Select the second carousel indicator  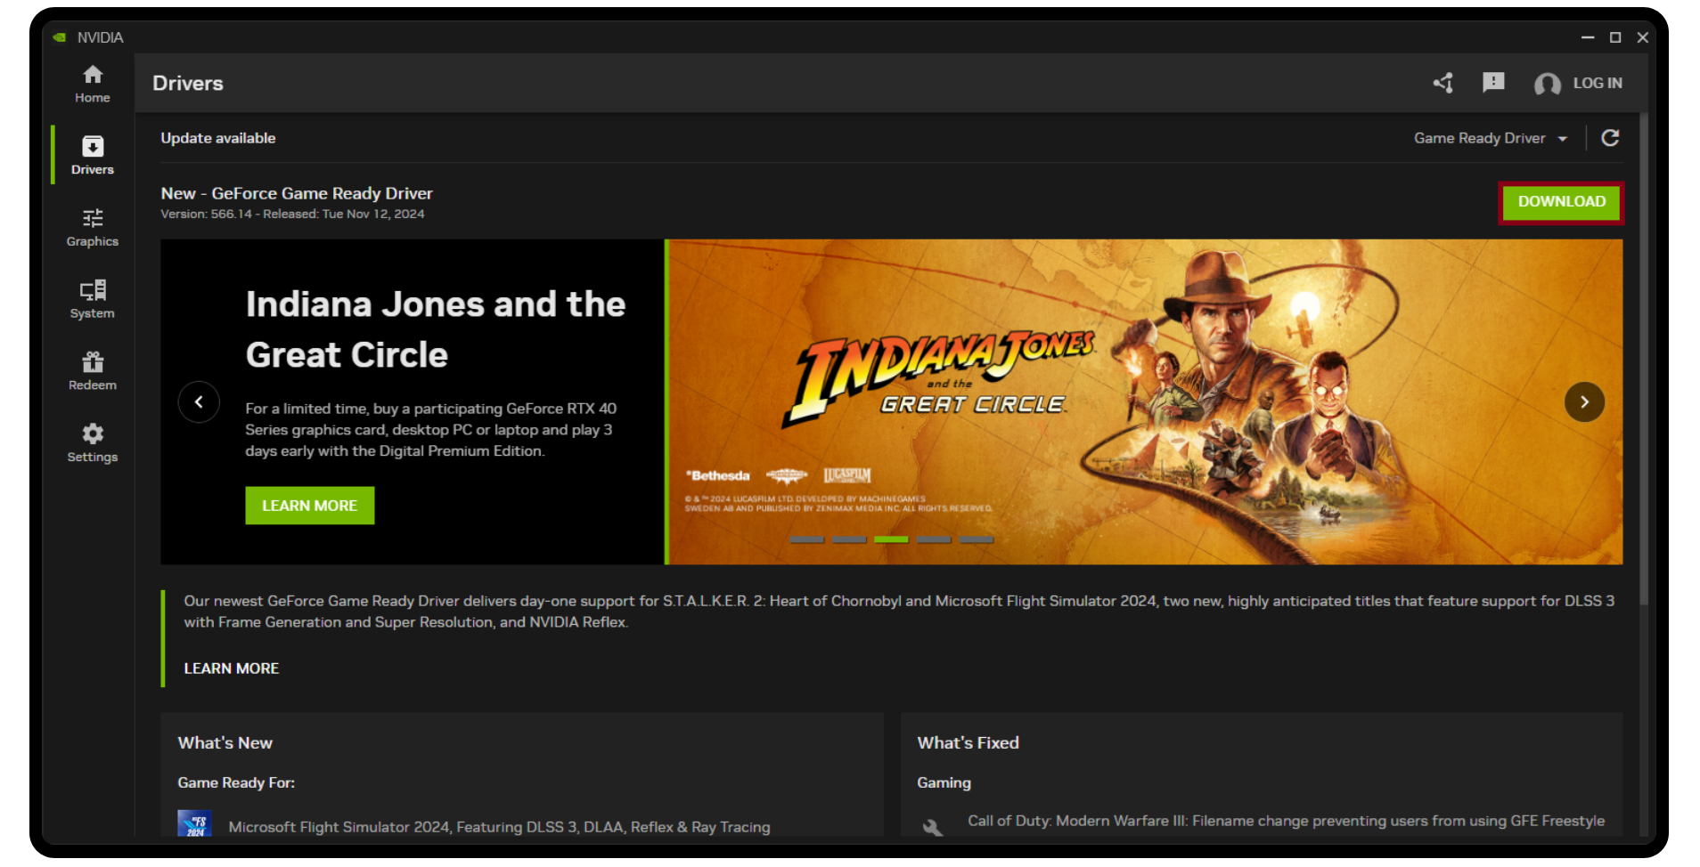(x=849, y=539)
